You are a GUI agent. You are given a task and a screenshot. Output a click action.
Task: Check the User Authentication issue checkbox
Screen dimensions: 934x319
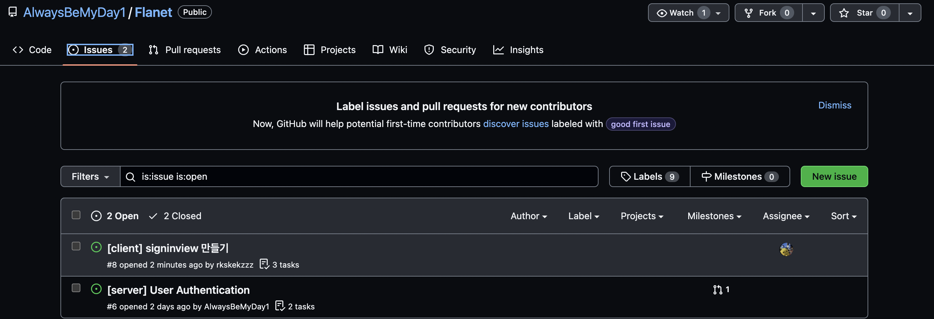76,287
